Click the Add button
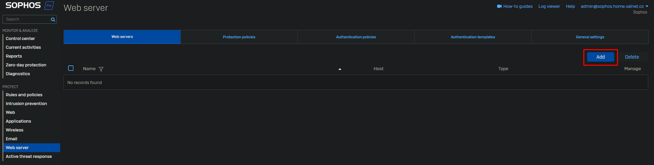 pos(600,57)
